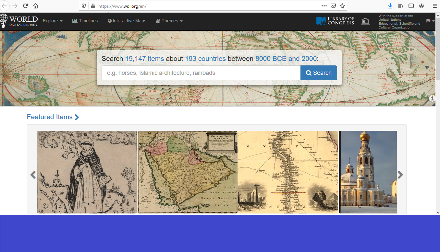The width and height of the screenshot is (440, 252).
Task: Open the Timelines menu item
Action: 85,21
